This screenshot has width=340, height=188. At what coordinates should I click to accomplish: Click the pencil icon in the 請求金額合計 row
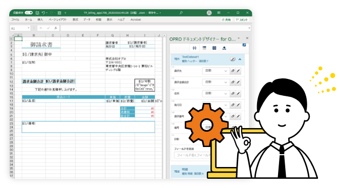coord(238,82)
